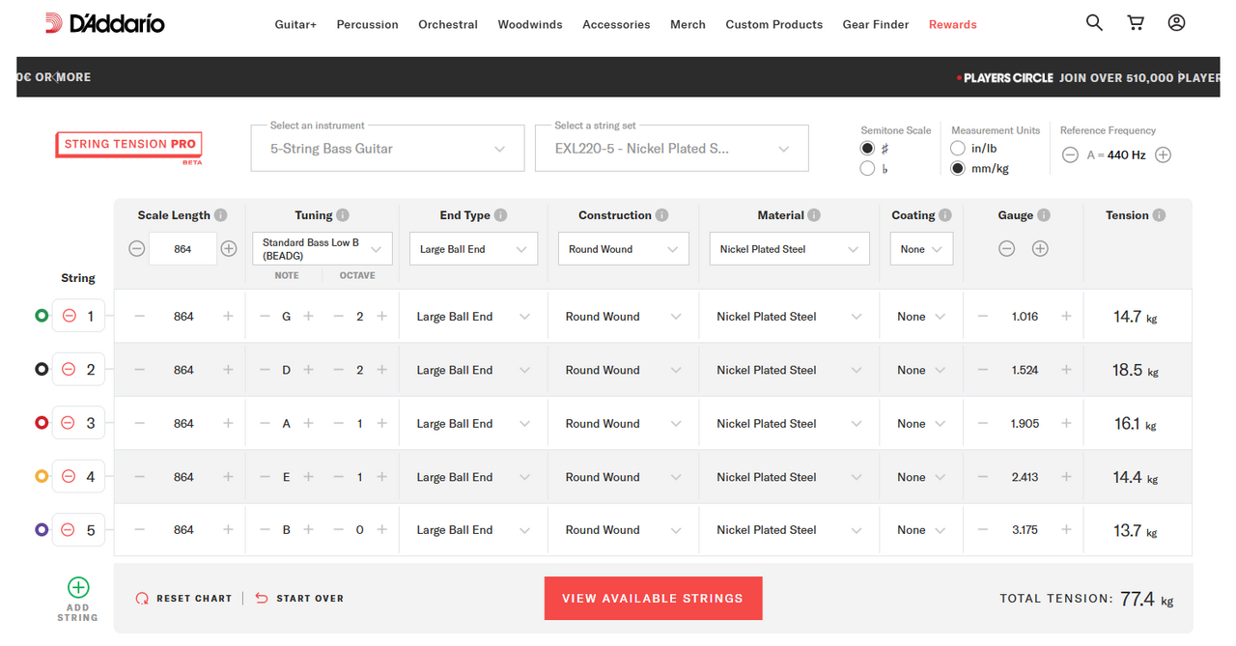
Task: Open the Tuning preset dropdown
Action: click(323, 249)
